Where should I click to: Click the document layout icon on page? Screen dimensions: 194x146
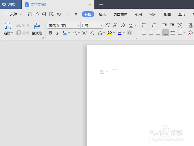coord(102,72)
